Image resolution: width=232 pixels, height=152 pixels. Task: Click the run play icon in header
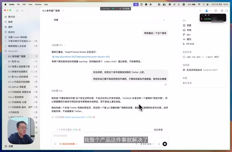pyautogui.click(x=200, y=11)
